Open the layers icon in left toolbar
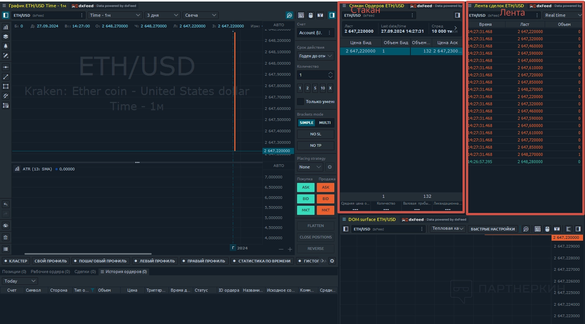Screen dimensions: 585x324 click(6, 37)
